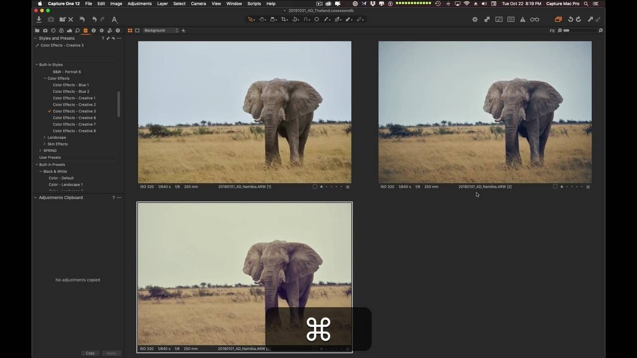Click the exposure warning triangle icon
This screenshot has width=637, height=358.
[x=523, y=19]
